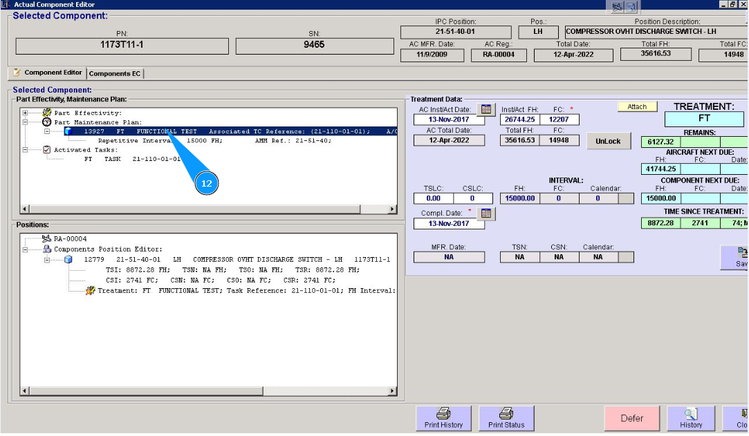This screenshot has width=749, height=436.
Task: Collapse the Activated Tasks node
Action: click(x=26, y=150)
